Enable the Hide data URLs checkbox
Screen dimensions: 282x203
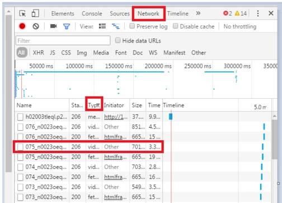[x=117, y=40]
